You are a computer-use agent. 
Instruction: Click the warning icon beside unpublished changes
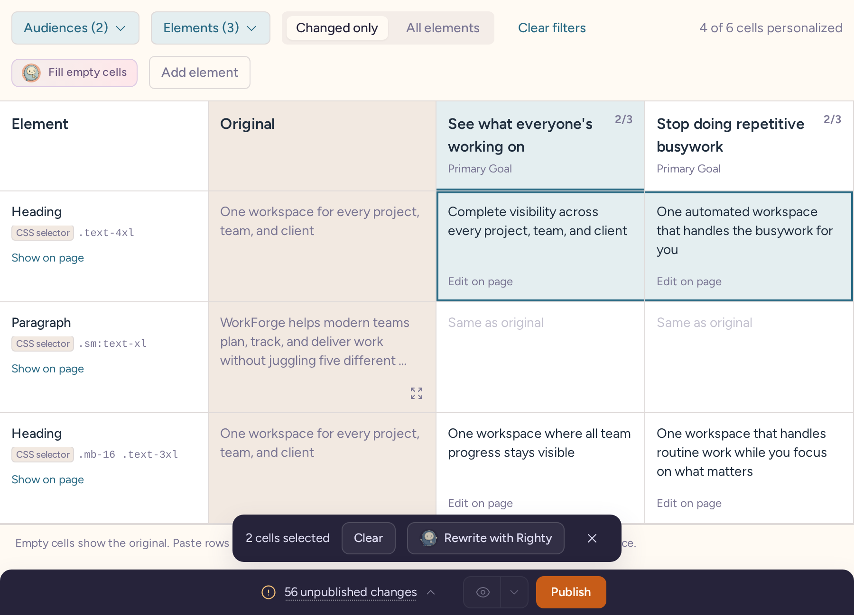click(x=269, y=592)
